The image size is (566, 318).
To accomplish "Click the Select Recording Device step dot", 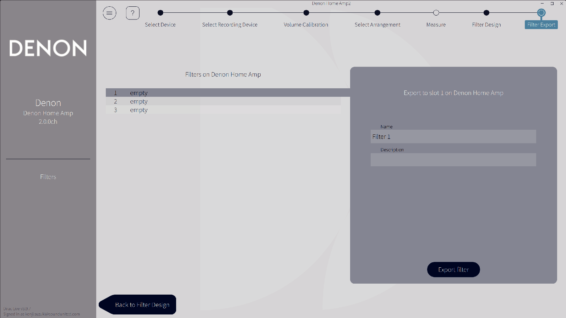I will 230,13.
